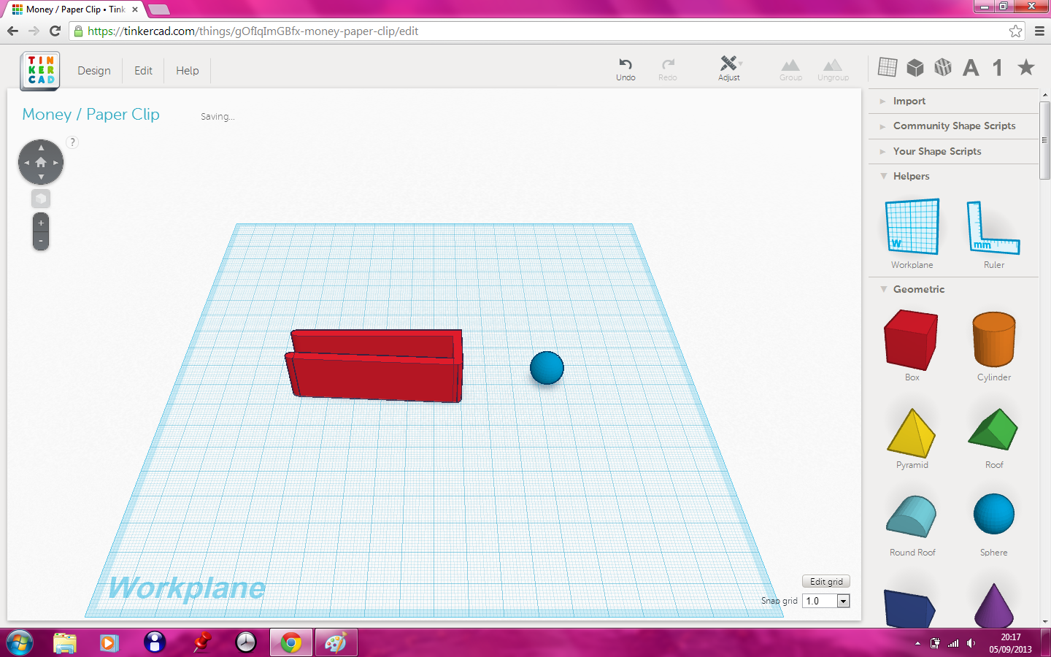1051x657 pixels.
Task: Click the Undo arrow icon
Action: (625, 64)
